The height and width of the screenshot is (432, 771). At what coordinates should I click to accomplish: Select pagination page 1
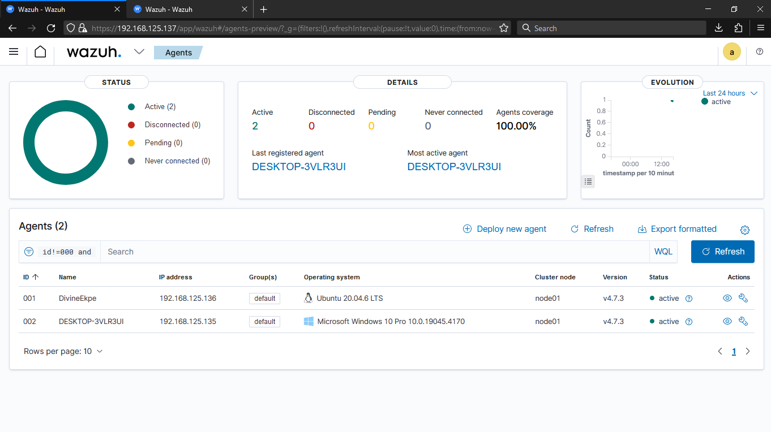tap(734, 351)
